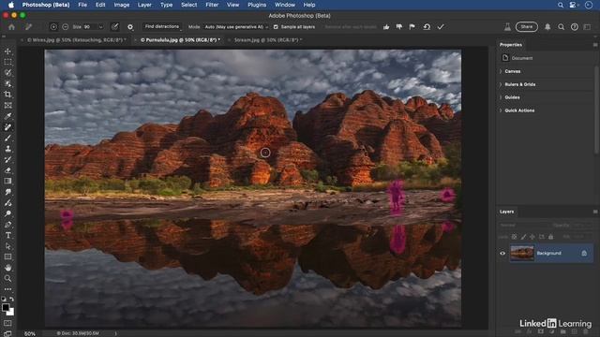Switch foreground and background colors arrow

12,299
